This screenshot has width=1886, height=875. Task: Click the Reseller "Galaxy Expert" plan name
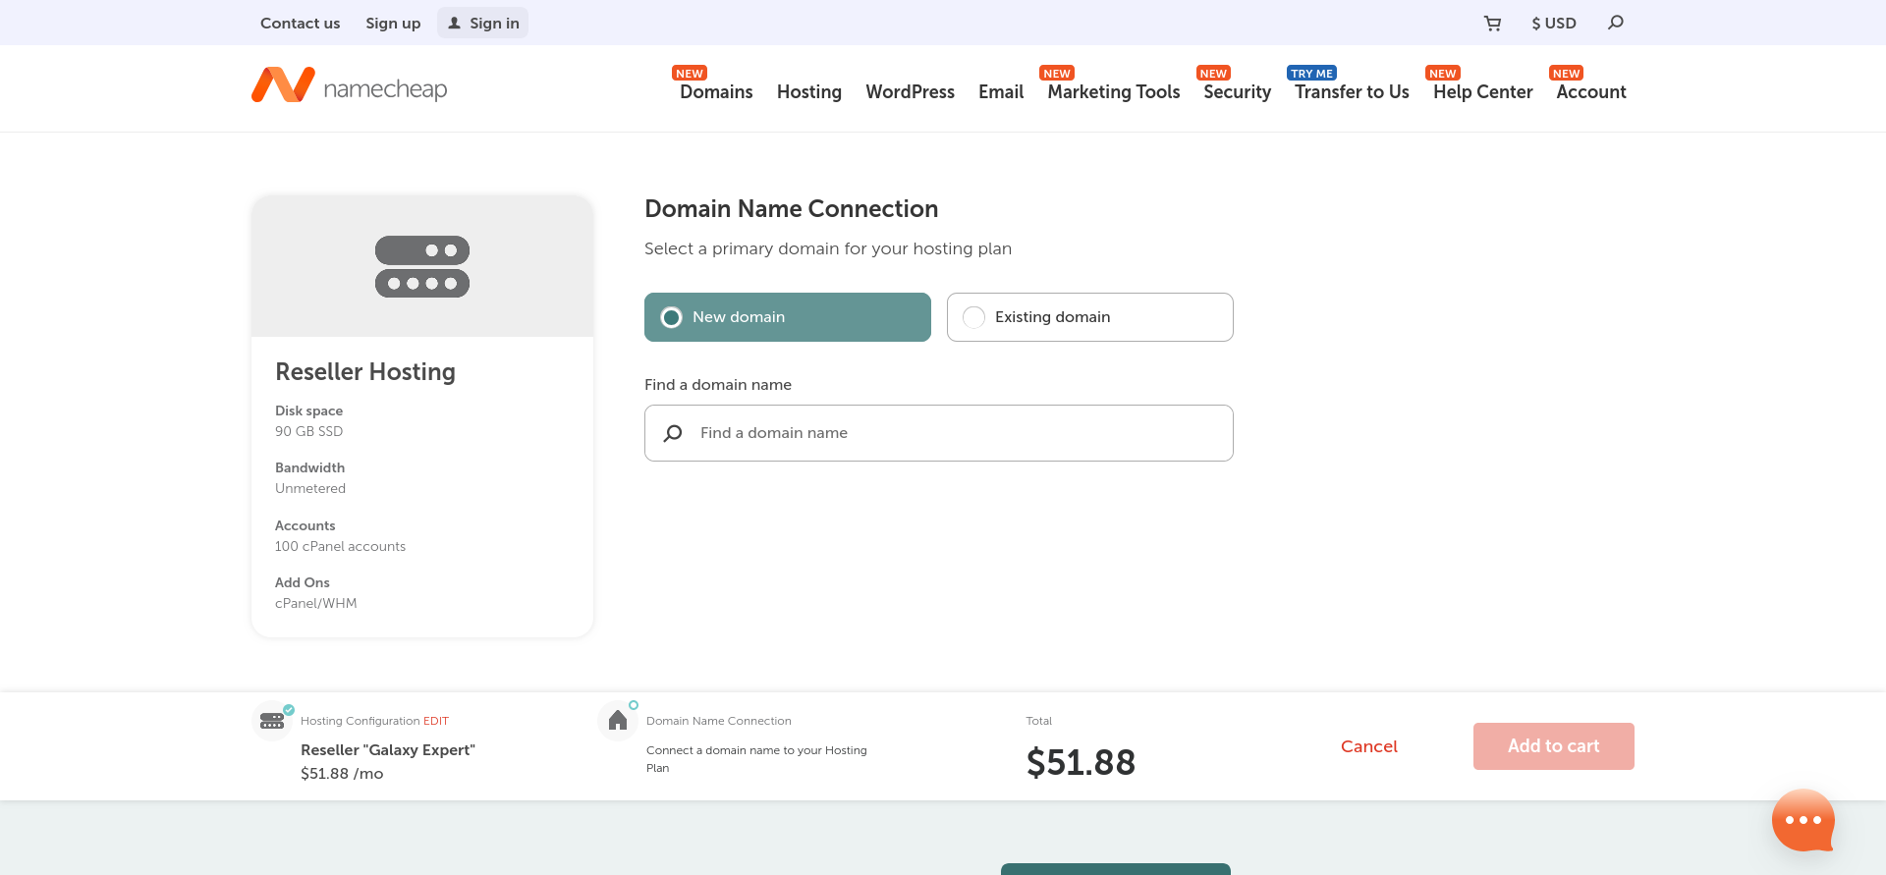tap(388, 750)
